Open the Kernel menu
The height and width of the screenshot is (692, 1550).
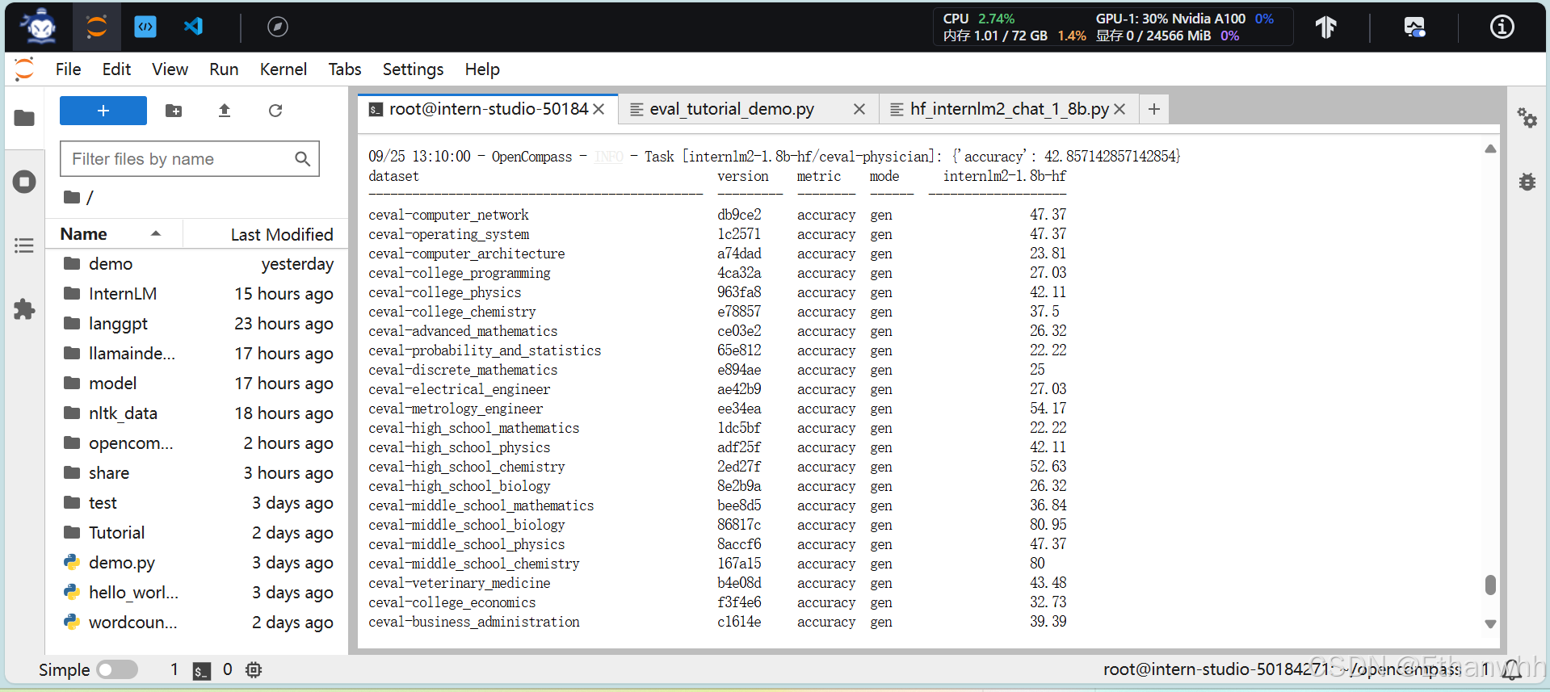click(x=283, y=69)
